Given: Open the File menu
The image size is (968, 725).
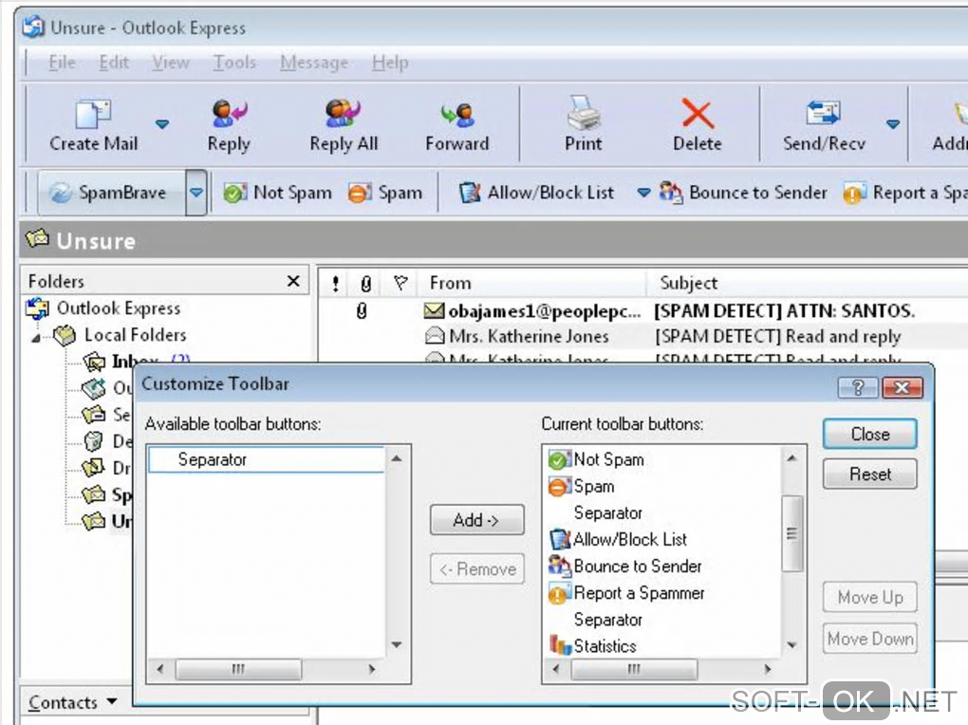Looking at the screenshot, I should 62,63.
